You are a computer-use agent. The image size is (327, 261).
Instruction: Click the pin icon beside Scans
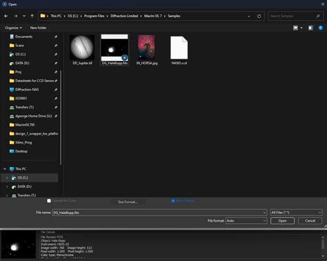click(x=56, y=46)
